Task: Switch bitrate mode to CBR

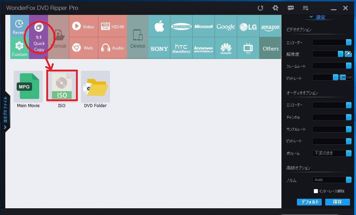Action: coord(342,77)
